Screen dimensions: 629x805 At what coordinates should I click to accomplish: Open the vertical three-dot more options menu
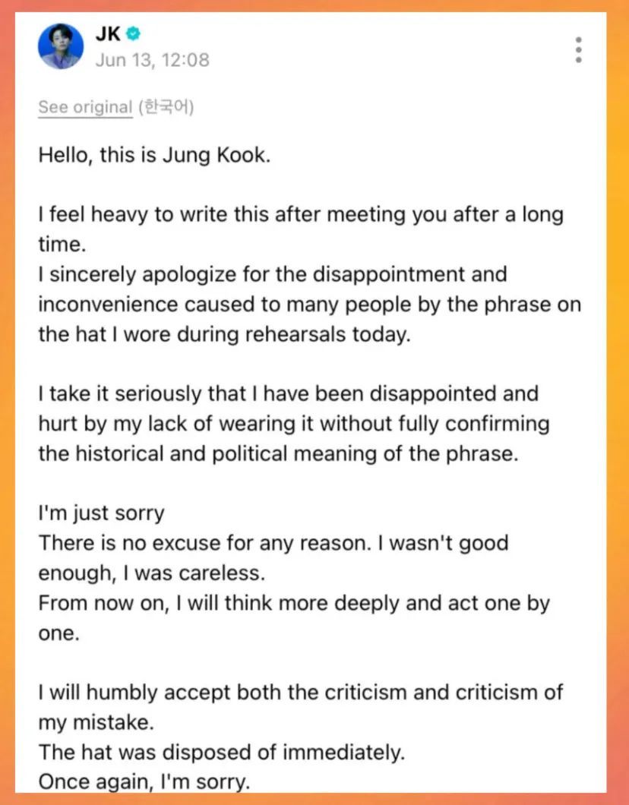(x=579, y=49)
